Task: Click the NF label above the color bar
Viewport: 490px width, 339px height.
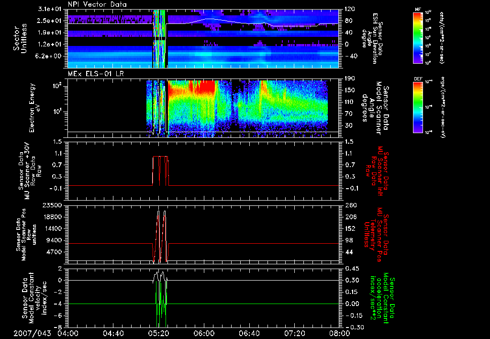Action: [418, 10]
